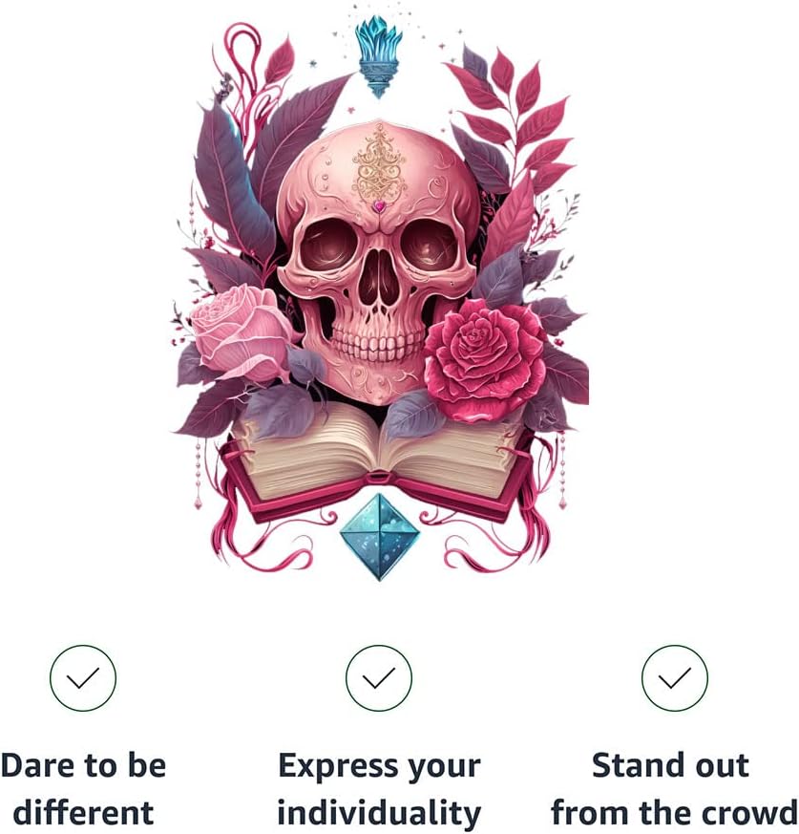Viewport: 799px width, 834px height.
Task: Click the blue diamond gem below the book
Action: point(379,537)
